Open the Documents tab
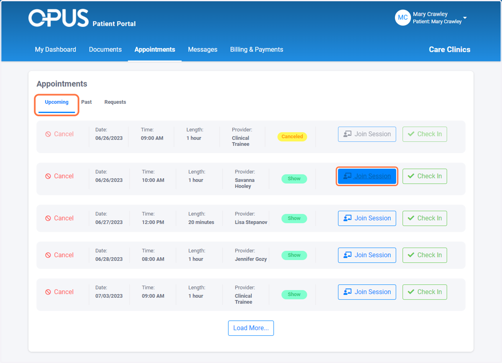 click(105, 49)
